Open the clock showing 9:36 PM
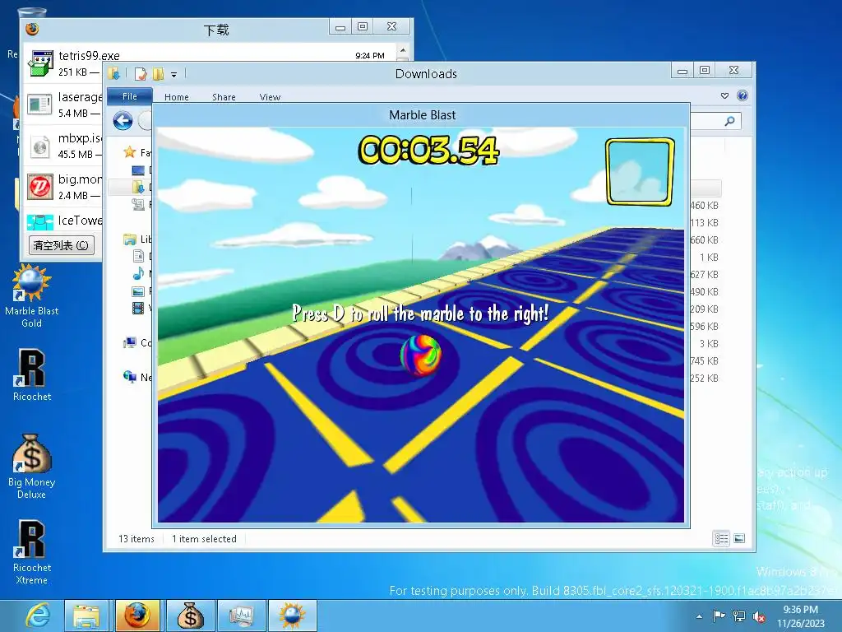Image resolution: width=842 pixels, height=632 pixels. pos(800,616)
